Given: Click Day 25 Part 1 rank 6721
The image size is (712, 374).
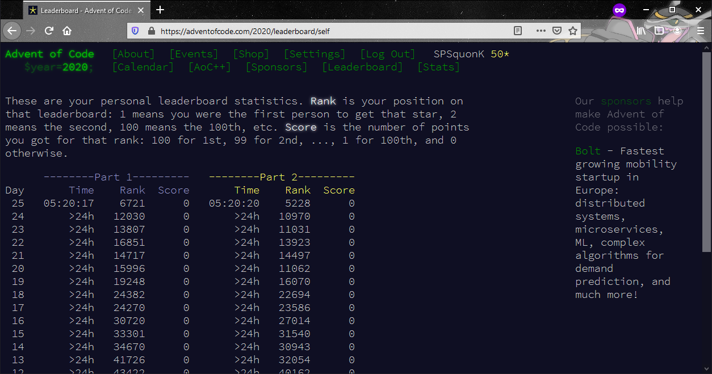Looking at the screenshot, I should point(132,203).
